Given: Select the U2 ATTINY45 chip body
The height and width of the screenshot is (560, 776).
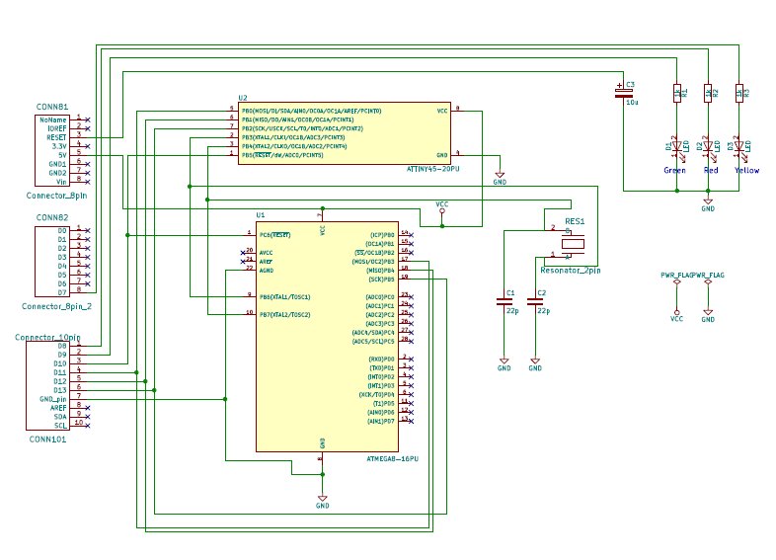Looking at the screenshot, I should coord(345,133).
